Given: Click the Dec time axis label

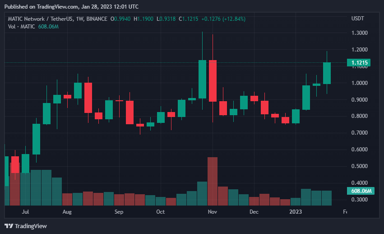Looking at the screenshot, I should pyautogui.click(x=254, y=212).
